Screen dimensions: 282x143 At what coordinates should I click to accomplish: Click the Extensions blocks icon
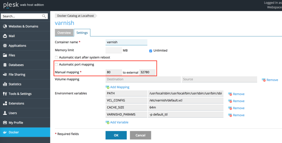[5, 103]
